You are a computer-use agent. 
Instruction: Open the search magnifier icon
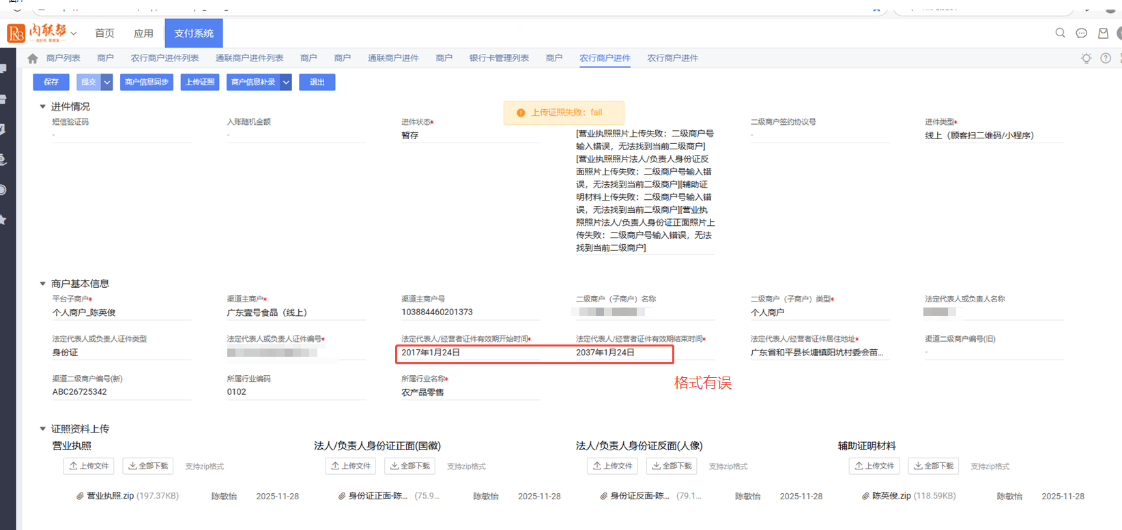(1060, 33)
